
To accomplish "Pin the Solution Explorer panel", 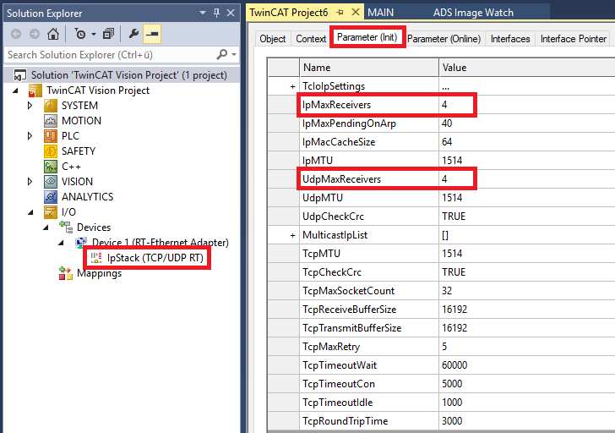I will [x=216, y=13].
